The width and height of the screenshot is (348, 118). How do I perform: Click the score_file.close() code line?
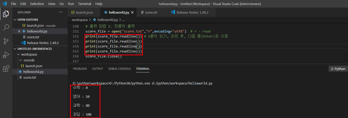tap(104, 56)
